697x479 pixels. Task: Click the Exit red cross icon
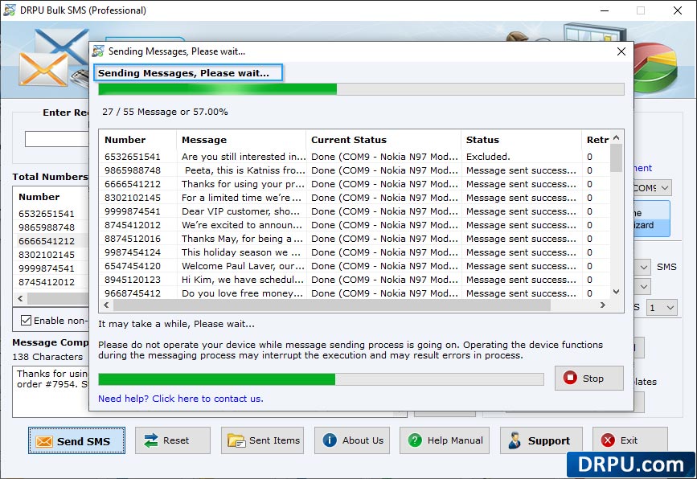pyautogui.click(x=608, y=440)
